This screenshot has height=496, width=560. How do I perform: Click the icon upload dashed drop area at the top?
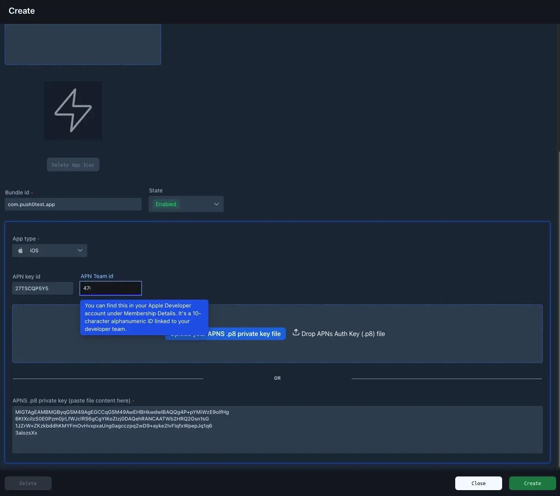83,44
